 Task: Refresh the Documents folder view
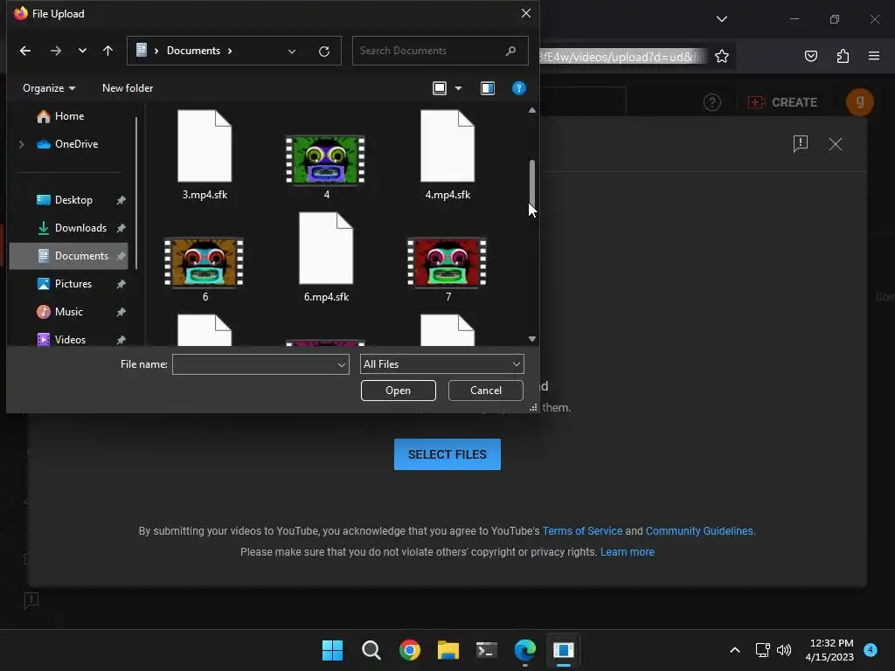(x=324, y=52)
